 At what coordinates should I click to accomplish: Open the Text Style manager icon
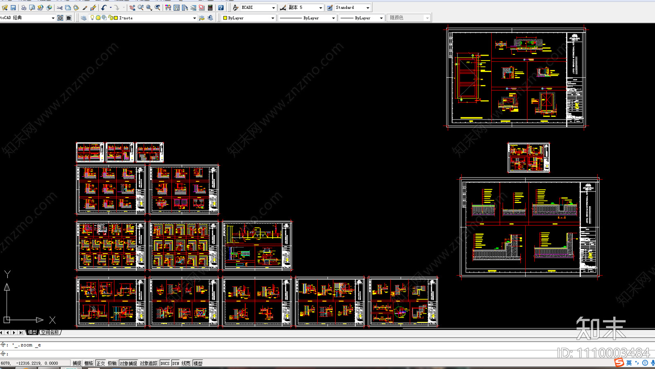[x=235, y=7]
